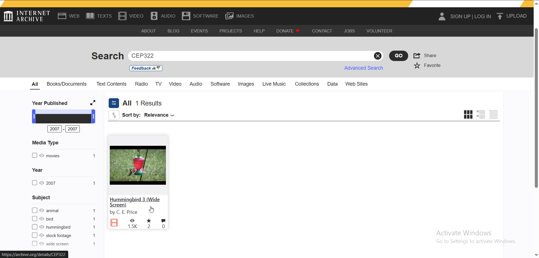Switch to compact list view
539x258 pixels.
493,114
